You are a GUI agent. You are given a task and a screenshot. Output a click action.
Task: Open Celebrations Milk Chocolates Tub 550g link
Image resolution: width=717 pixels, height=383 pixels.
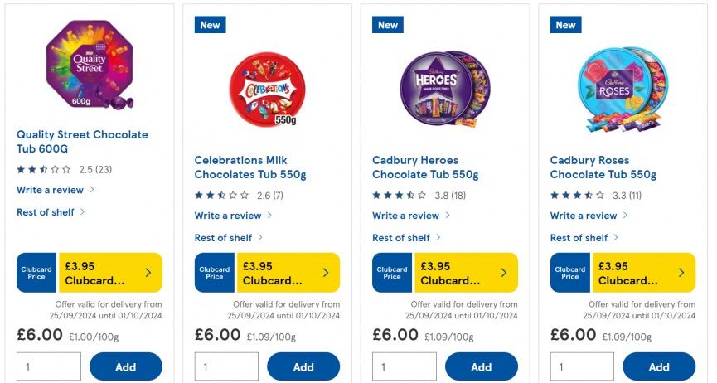pos(250,167)
